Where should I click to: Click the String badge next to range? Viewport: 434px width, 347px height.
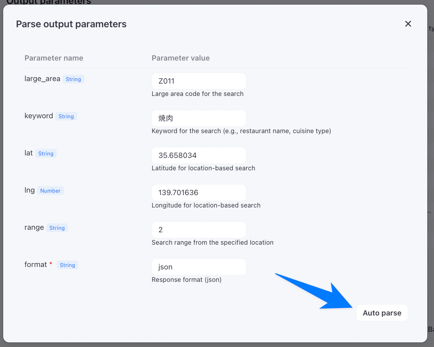57,228
